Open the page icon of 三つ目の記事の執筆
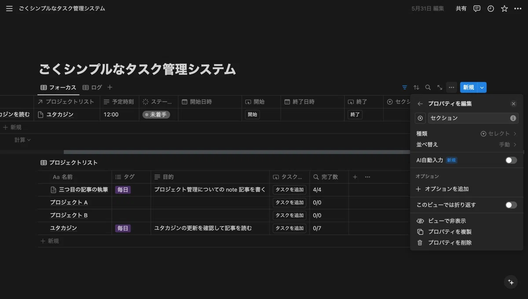Image resolution: width=528 pixels, height=299 pixels. [x=54, y=190]
